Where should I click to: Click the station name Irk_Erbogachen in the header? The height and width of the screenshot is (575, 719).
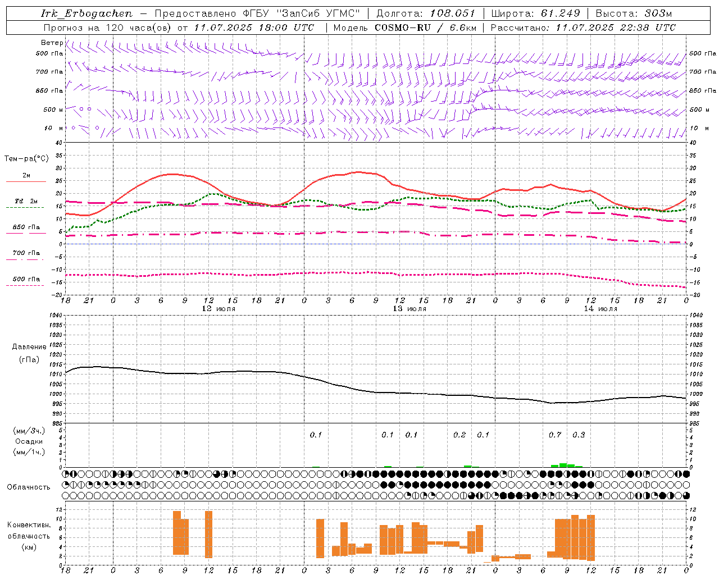pos(87,13)
